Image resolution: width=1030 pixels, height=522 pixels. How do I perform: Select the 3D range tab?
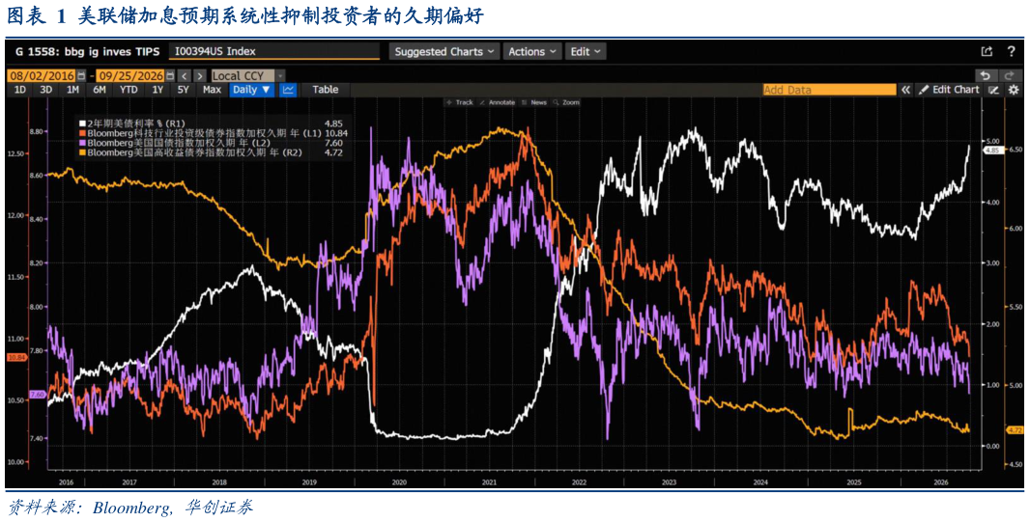tap(46, 90)
